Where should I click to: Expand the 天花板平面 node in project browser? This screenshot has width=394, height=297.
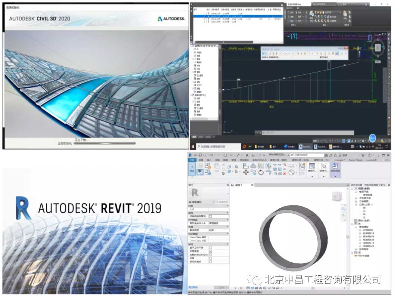coord(356,198)
